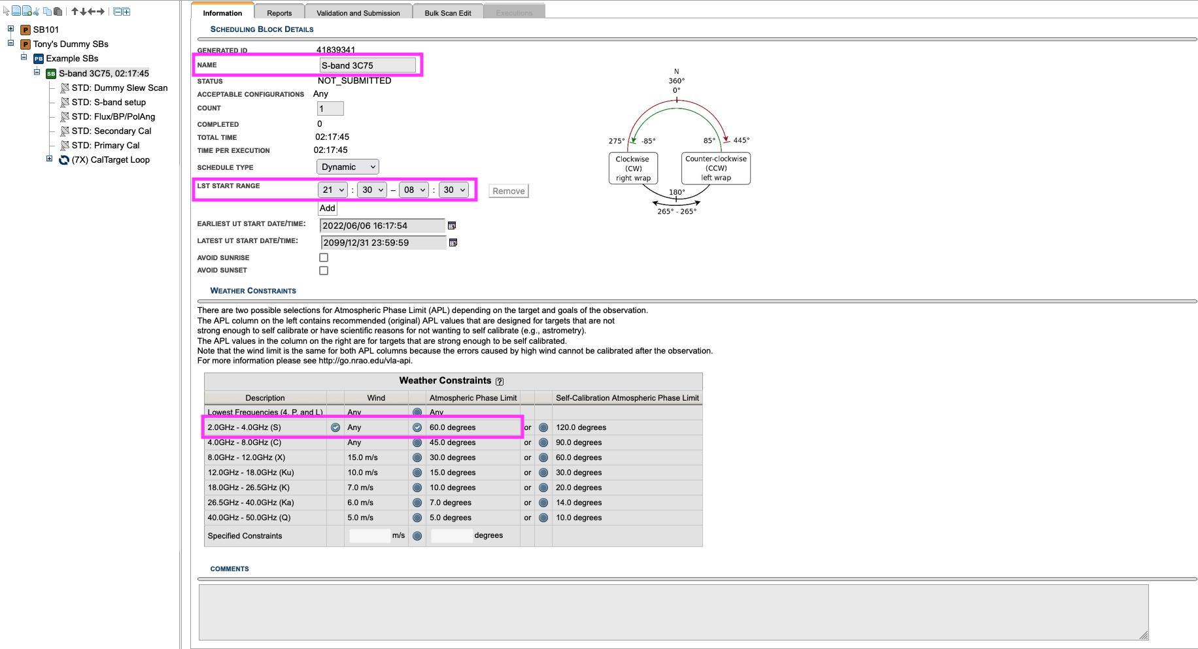This screenshot has height=649, width=1198.
Task: Click the new blank page toolbar icon
Action: coord(16,10)
